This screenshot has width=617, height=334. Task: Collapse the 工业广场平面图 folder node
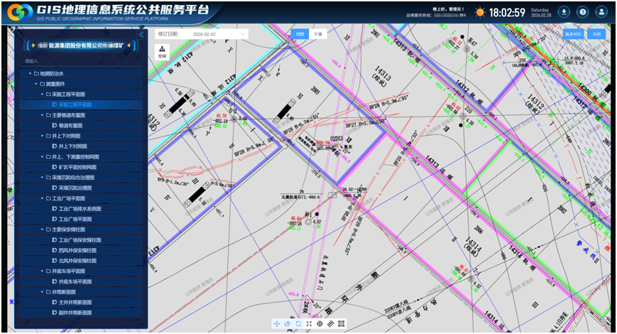coord(41,198)
